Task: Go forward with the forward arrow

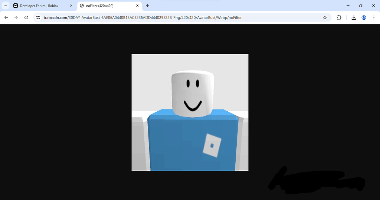Action: tap(16, 17)
